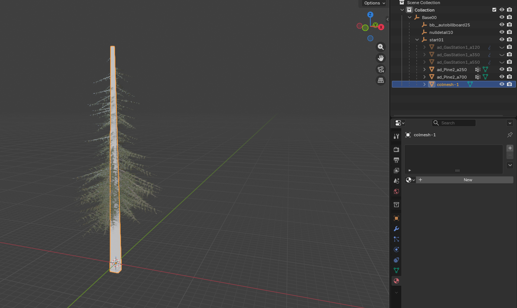The height and width of the screenshot is (308, 517).
Task: Uncheck the Collection exclude checkbox
Action: pyautogui.click(x=494, y=10)
